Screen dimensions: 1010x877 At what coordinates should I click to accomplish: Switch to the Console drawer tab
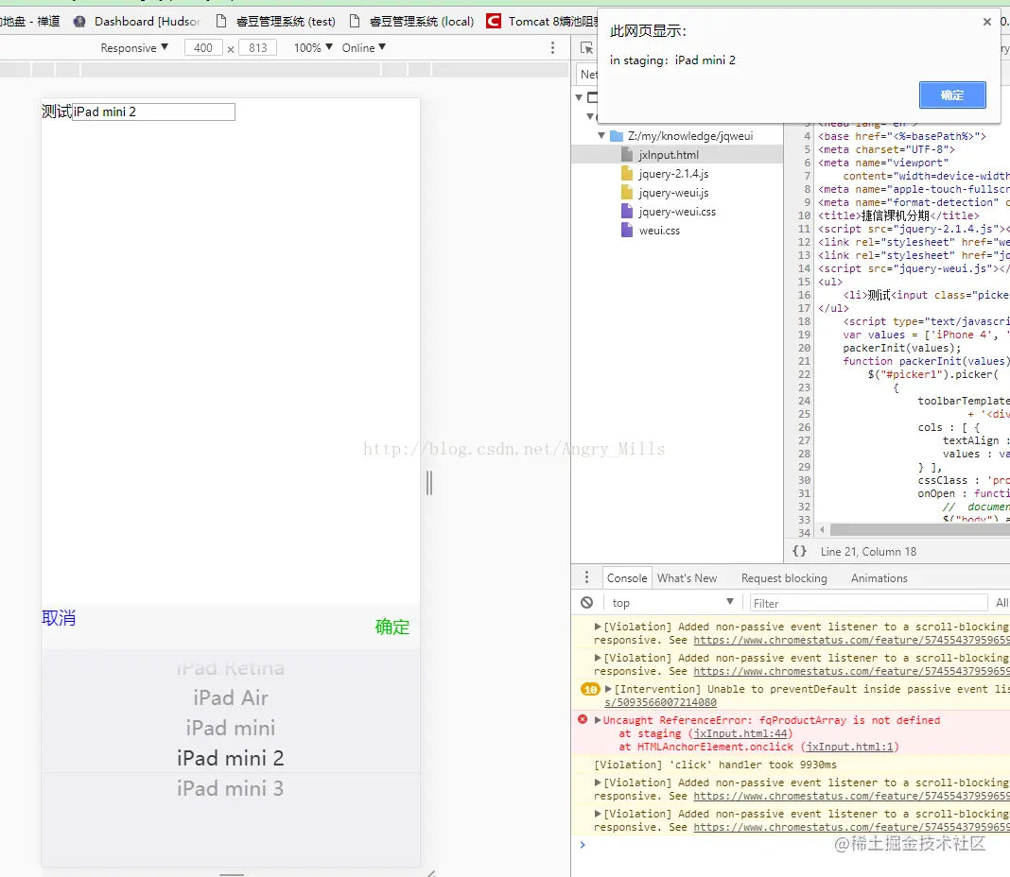click(x=627, y=578)
